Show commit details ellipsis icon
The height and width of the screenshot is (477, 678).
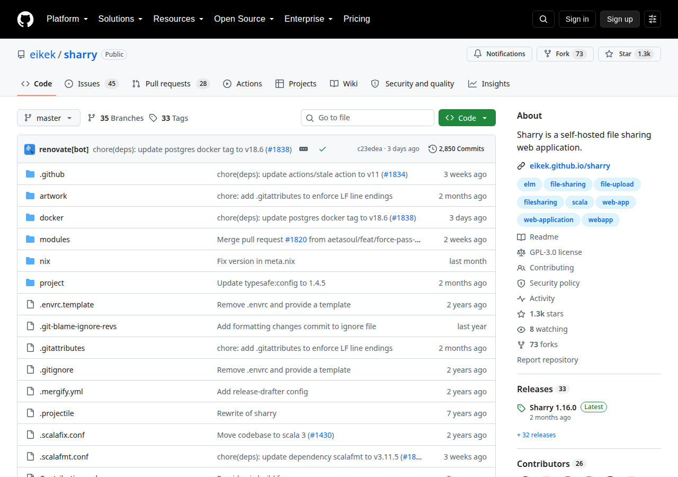tap(304, 149)
